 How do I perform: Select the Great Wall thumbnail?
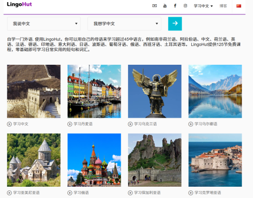(34, 92)
